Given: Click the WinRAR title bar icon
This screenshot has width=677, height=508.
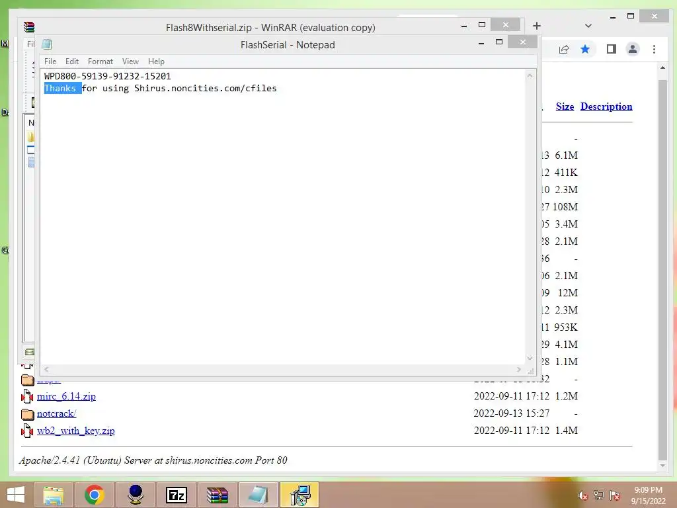Looking at the screenshot, I should click(29, 26).
